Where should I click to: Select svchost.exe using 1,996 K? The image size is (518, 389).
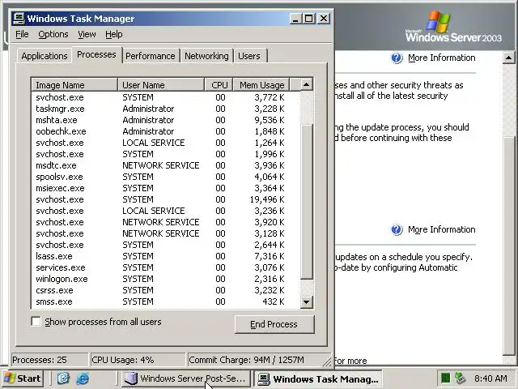(166, 154)
